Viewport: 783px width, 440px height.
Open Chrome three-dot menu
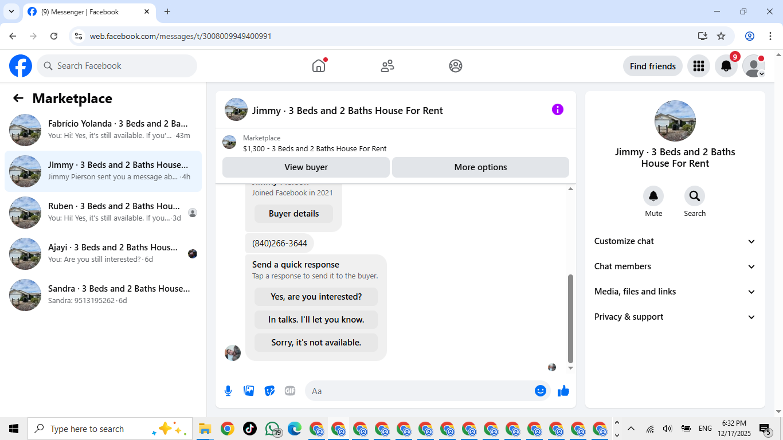click(x=770, y=36)
